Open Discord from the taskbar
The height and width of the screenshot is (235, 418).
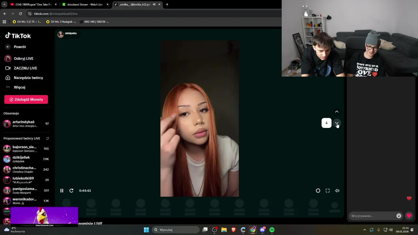coord(263,230)
